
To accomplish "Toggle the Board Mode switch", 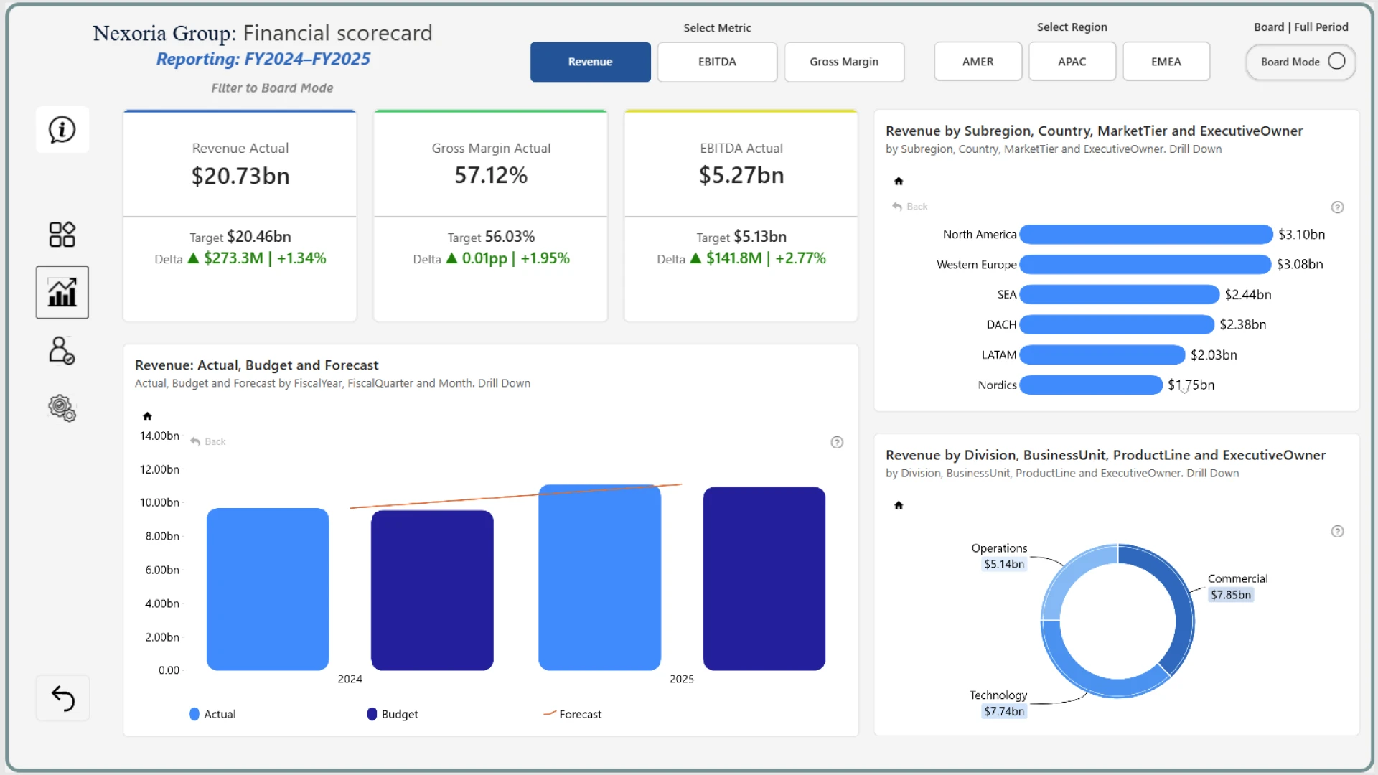I will coord(1336,62).
